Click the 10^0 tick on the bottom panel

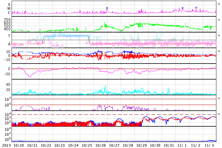[x=8, y=140]
